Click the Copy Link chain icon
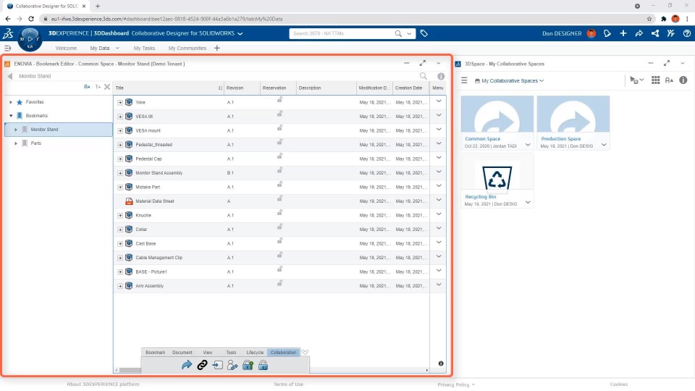695x391 pixels. 202,365
